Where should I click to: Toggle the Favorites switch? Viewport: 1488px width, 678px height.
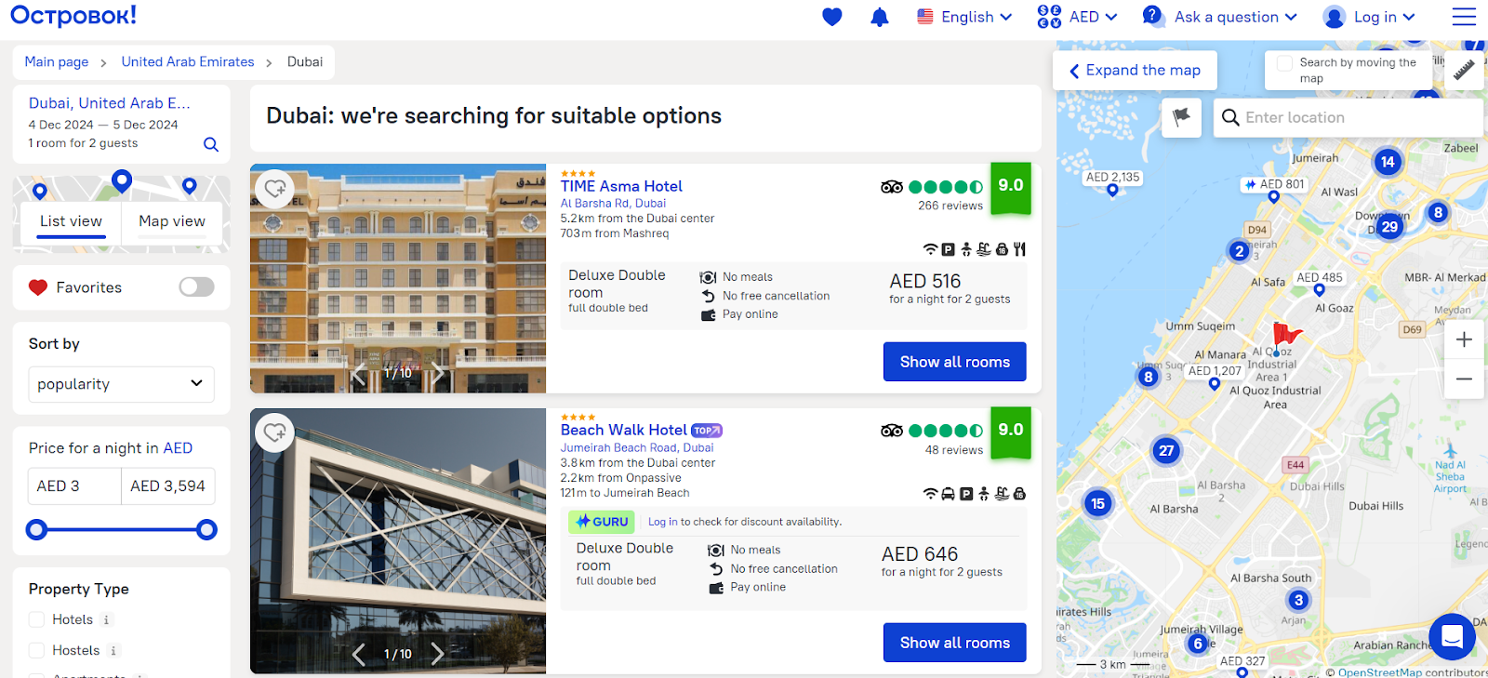click(x=196, y=286)
